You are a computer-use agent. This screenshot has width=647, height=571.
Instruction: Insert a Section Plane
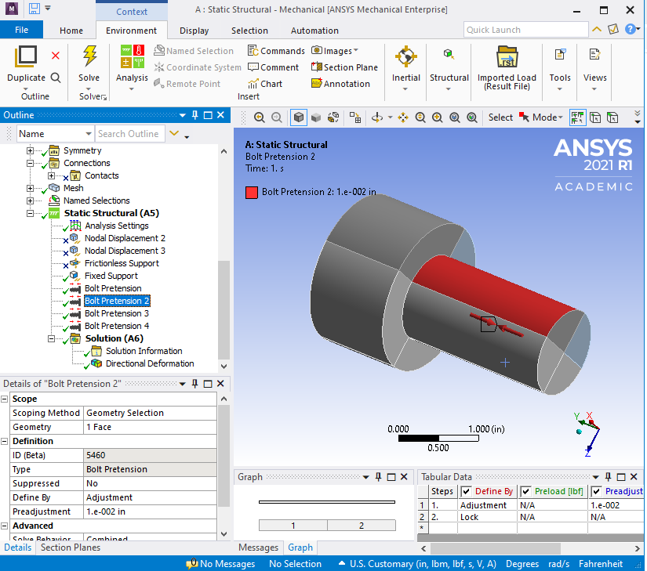pyautogui.click(x=344, y=67)
